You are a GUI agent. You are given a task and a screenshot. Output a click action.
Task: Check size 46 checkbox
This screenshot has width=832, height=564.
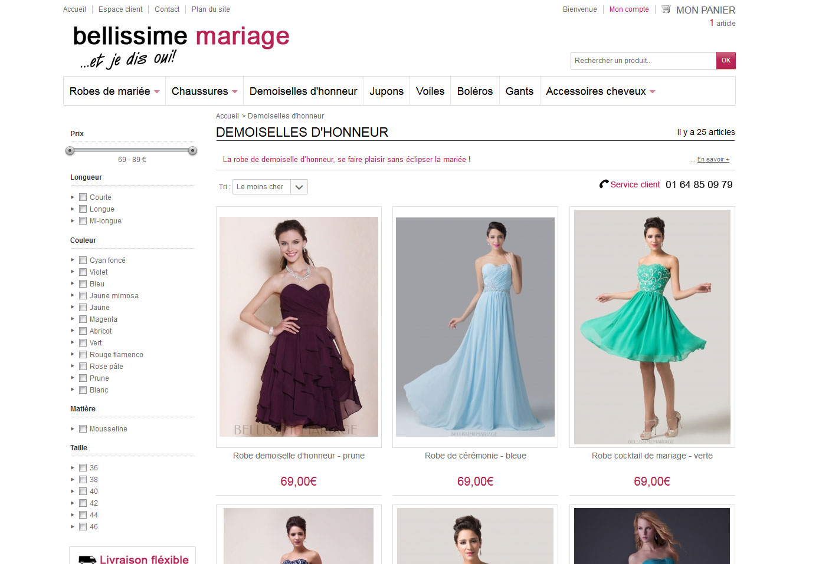click(83, 527)
